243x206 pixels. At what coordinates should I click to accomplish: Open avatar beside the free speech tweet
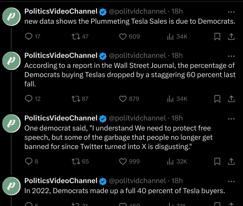tap(12, 123)
